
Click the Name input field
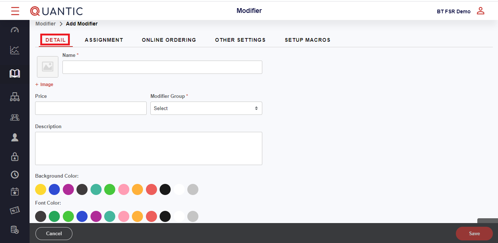pos(162,67)
